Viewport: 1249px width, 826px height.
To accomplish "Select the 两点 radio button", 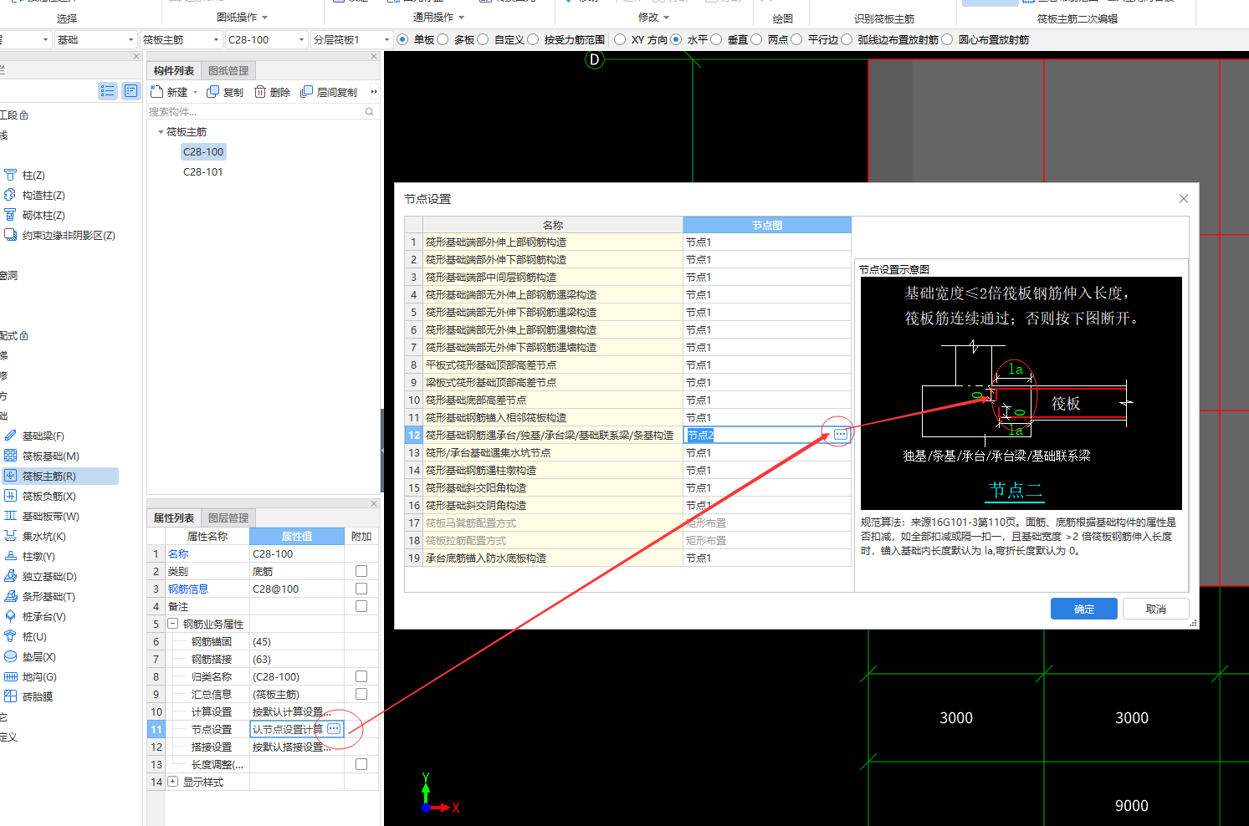I will 756,39.
